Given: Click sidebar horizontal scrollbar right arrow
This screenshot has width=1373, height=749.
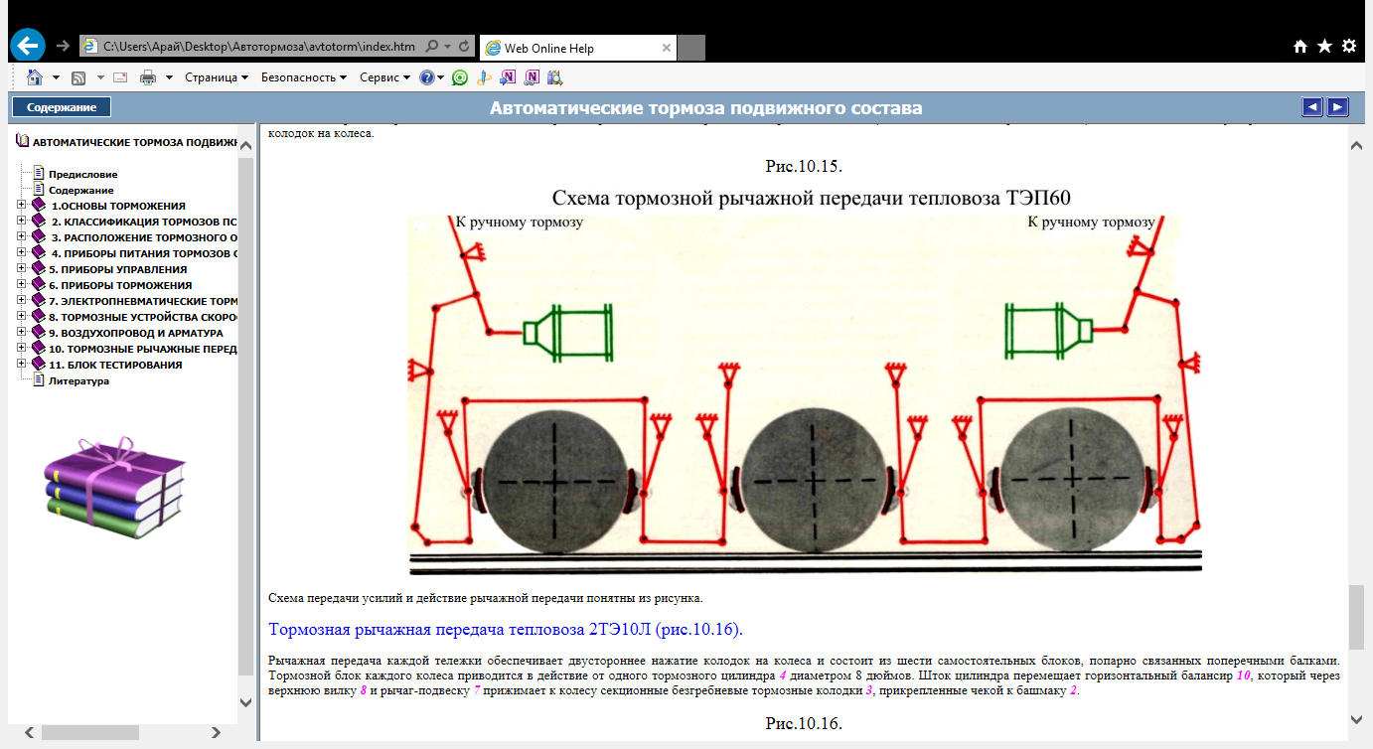Looking at the screenshot, I should pos(217,731).
